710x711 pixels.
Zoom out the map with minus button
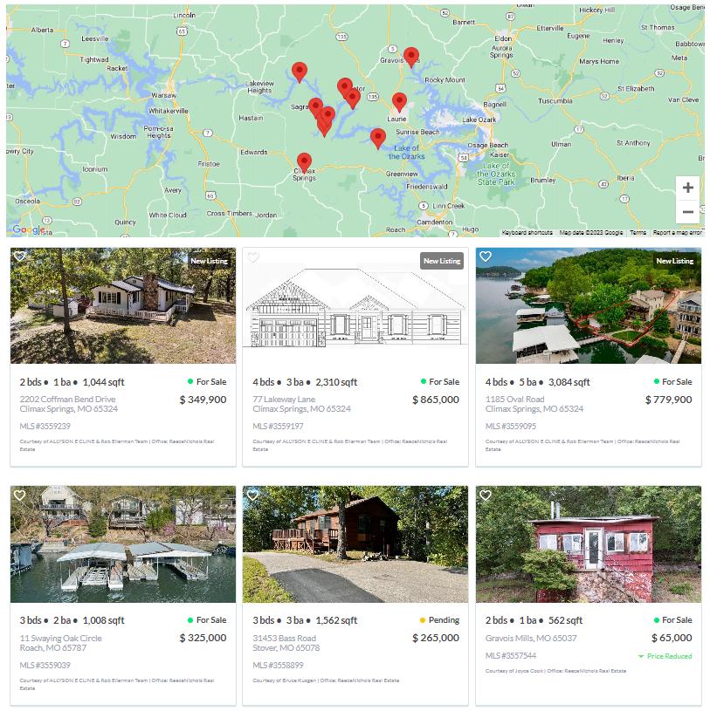coord(687,212)
